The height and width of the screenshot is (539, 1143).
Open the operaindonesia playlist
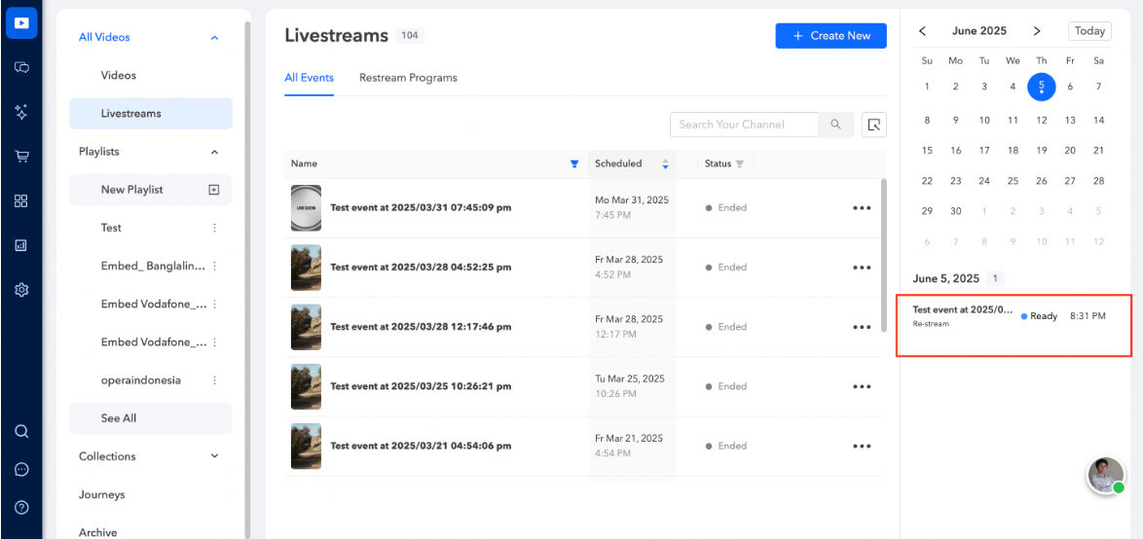[x=141, y=380]
